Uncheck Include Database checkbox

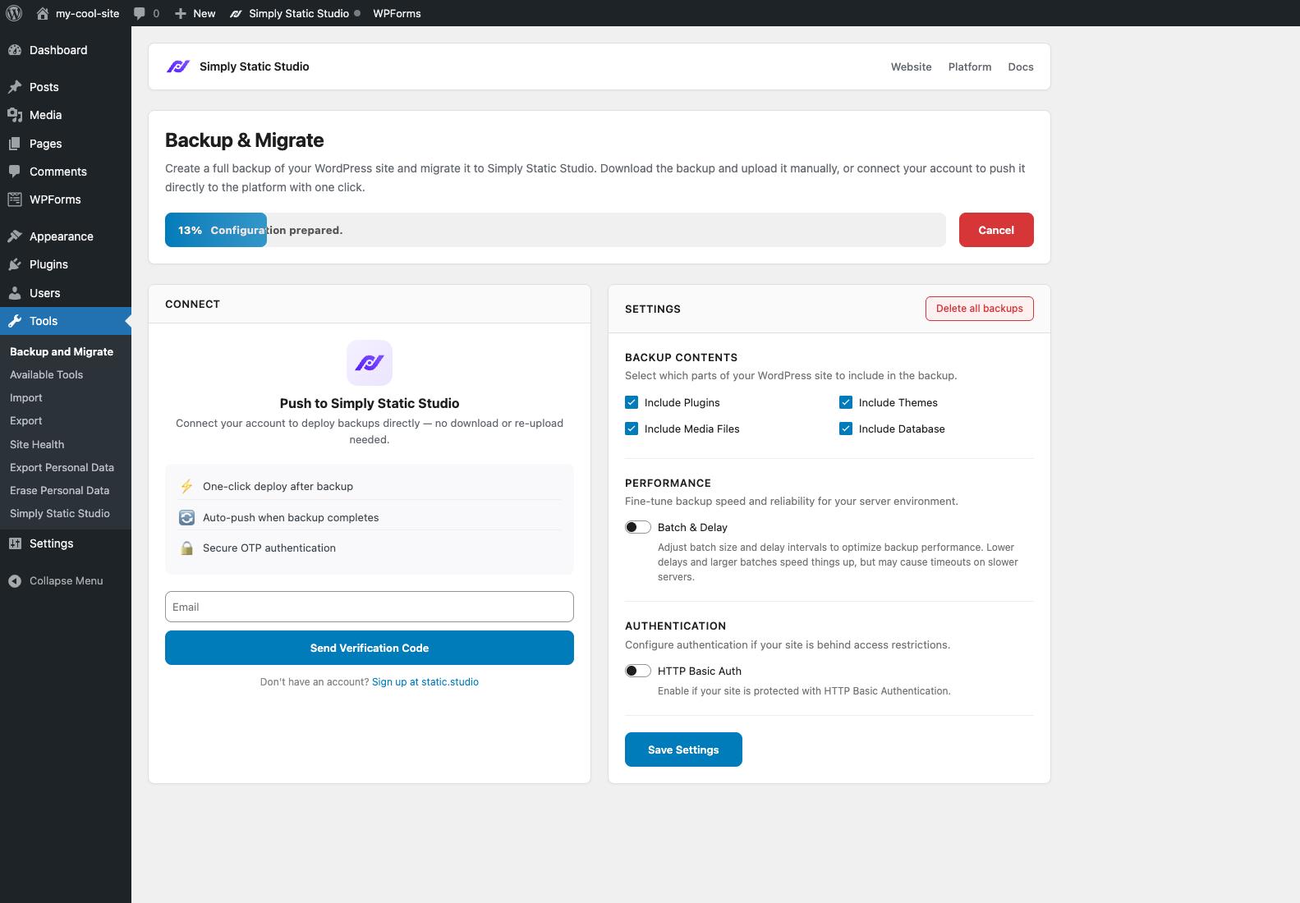click(x=846, y=429)
